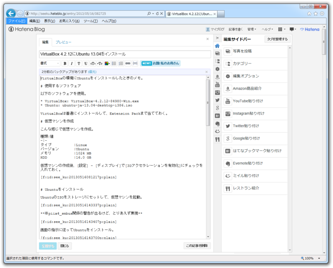Viewport: 333px width, 268px height.
Task: Insert a hyperlink with the chain icon
Action: click(x=128, y=63)
